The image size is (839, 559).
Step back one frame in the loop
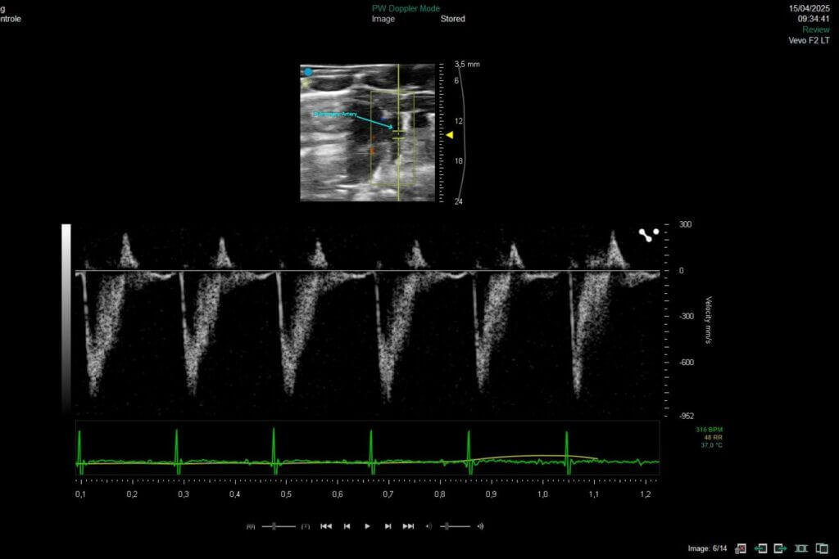point(347,526)
